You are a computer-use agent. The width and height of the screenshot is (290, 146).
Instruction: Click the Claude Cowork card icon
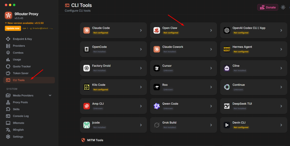(157, 49)
